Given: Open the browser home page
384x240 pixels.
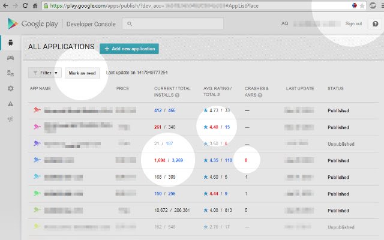Looking at the screenshot, I should pos(35,5).
